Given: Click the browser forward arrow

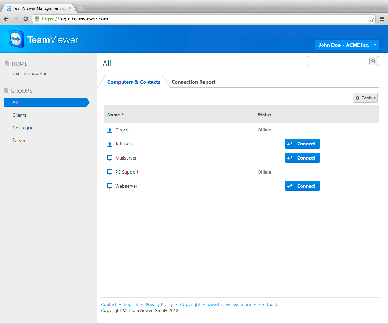Looking at the screenshot, I should click(x=16, y=19).
